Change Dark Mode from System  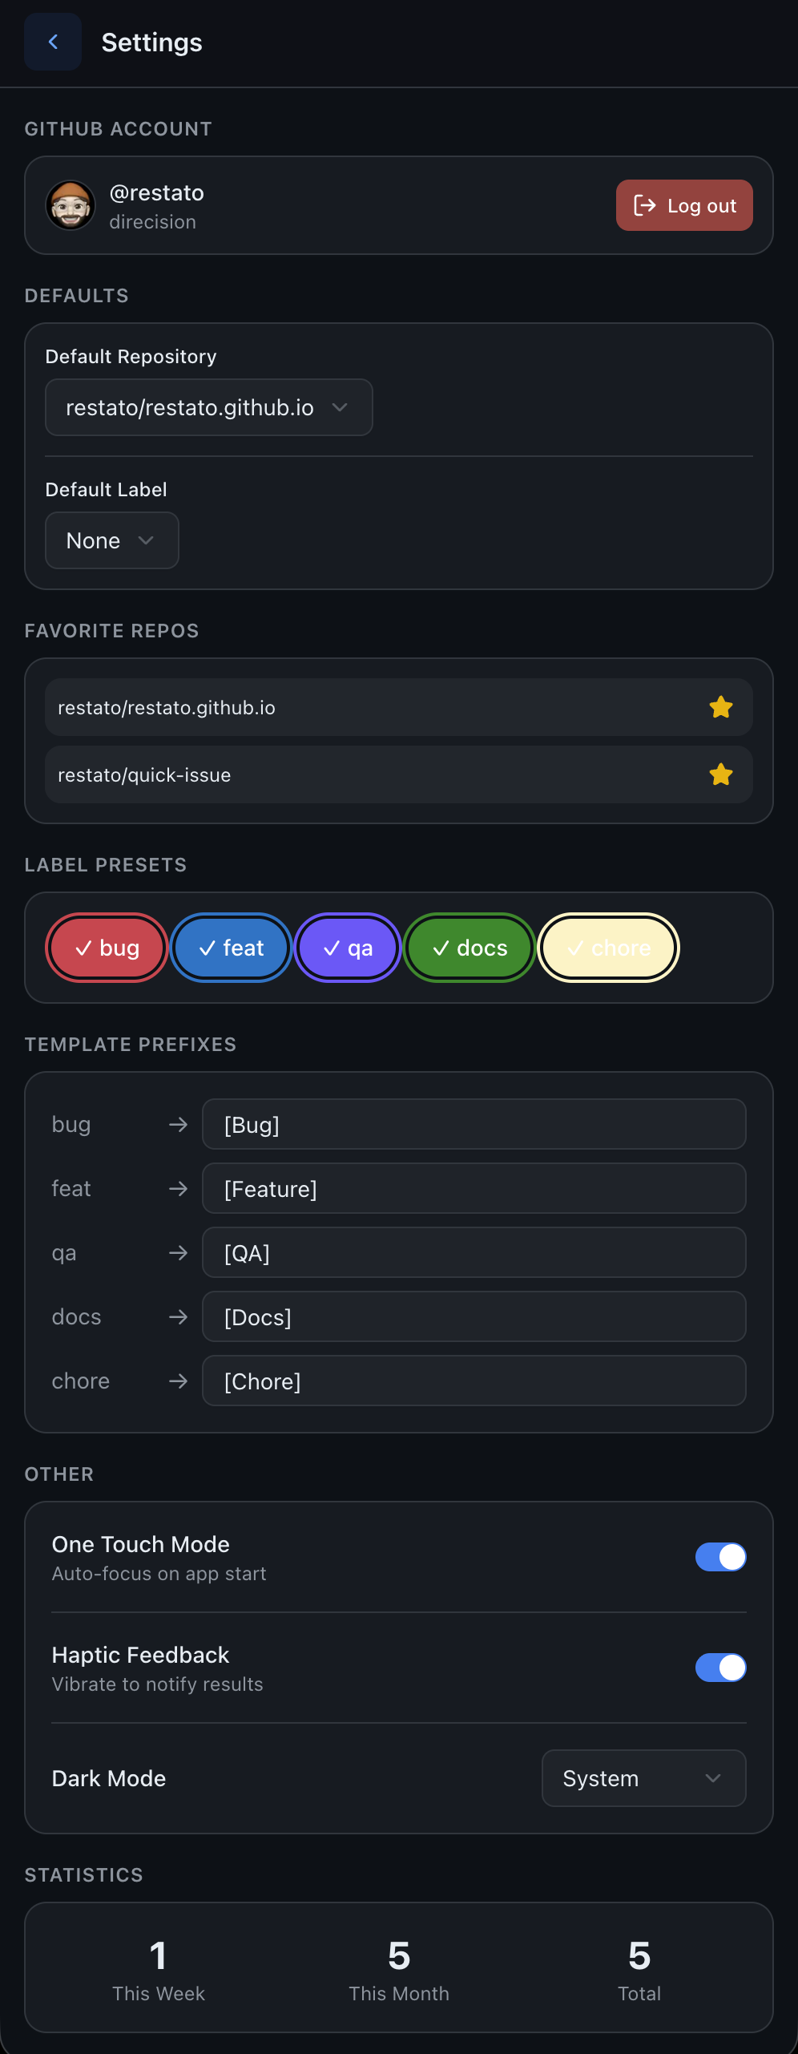click(x=643, y=1778)
